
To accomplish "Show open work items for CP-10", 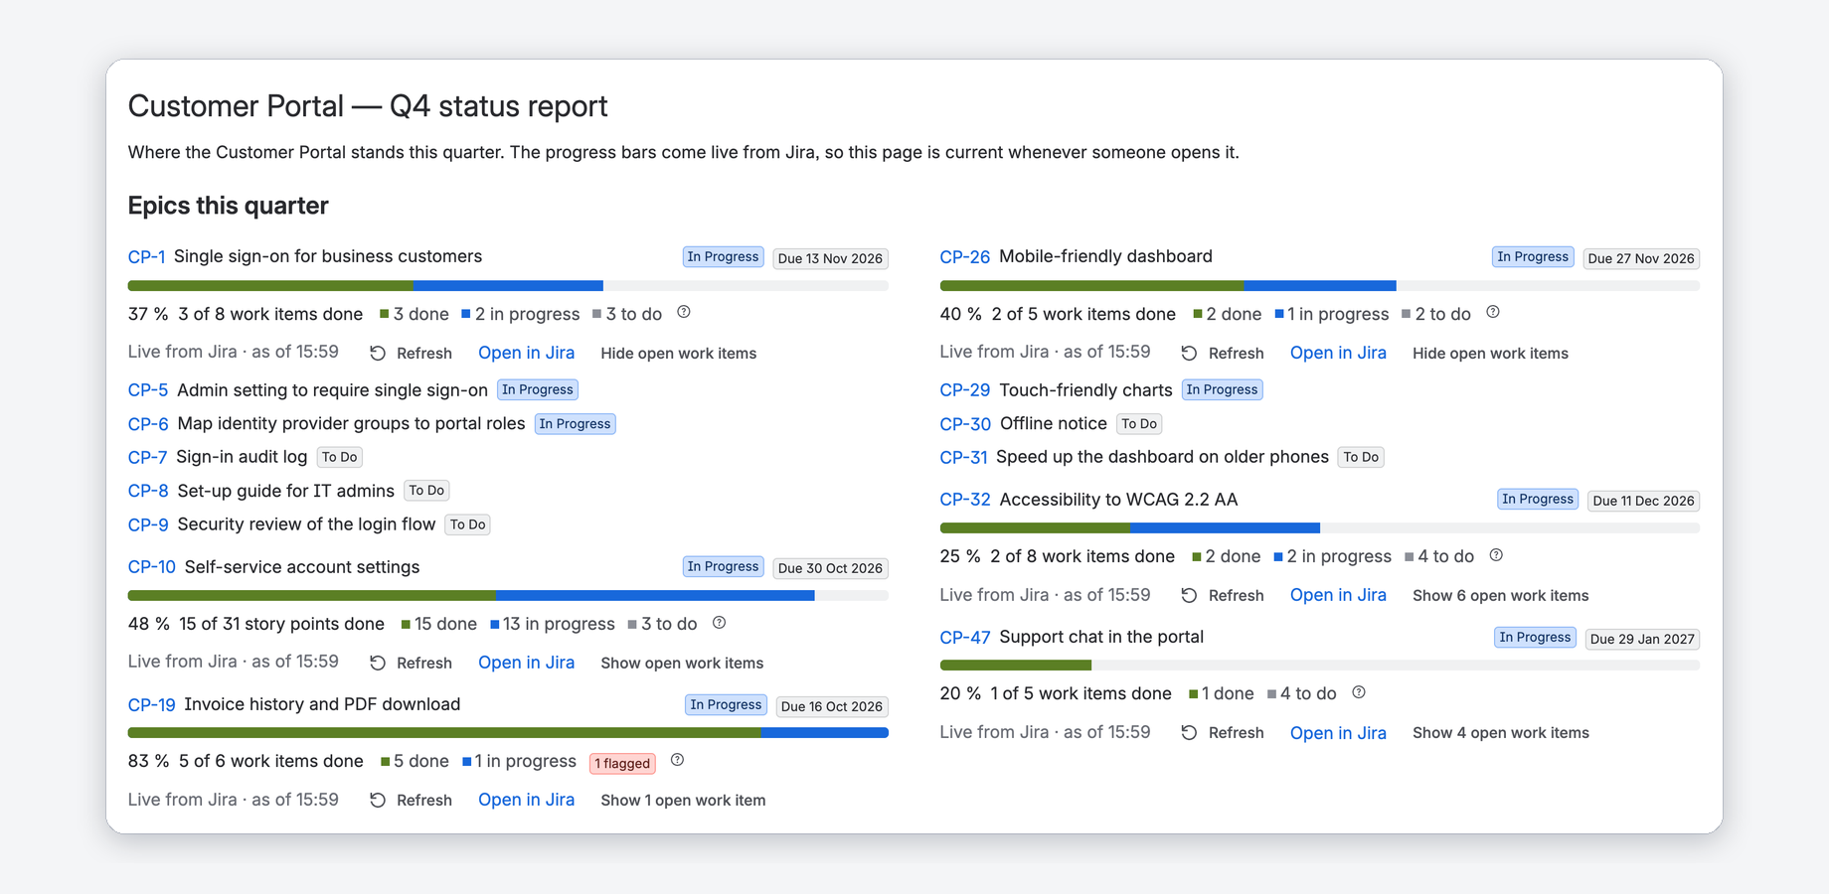I will [682, 663].
